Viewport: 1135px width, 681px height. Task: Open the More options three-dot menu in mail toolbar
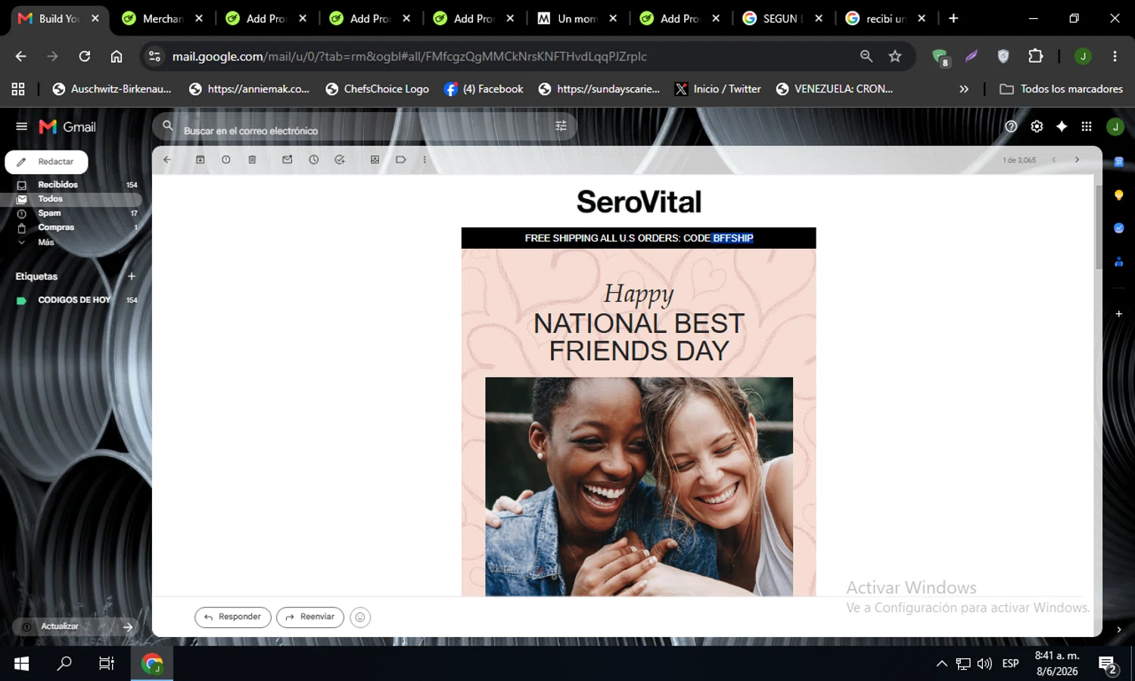click(x=424, y=160)
